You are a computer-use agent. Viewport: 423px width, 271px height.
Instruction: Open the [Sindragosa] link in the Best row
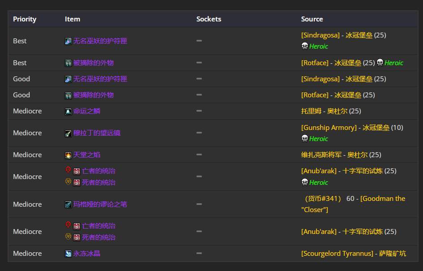[320, 35]
